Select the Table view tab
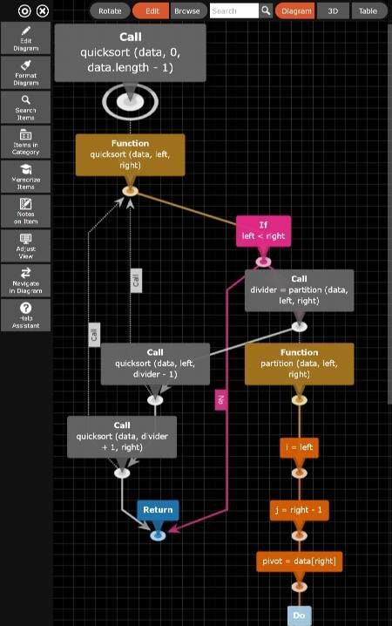Image resolution: width=392 pixels, height=626 pixels. pos(368,11)
